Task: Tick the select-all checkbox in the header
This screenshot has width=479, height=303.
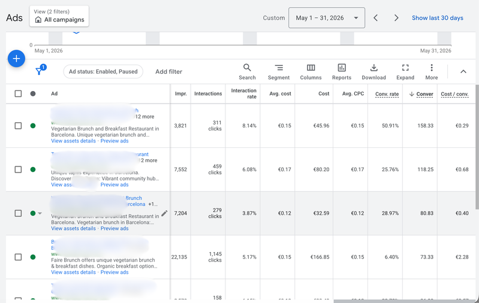Action: tap(19, 93)
